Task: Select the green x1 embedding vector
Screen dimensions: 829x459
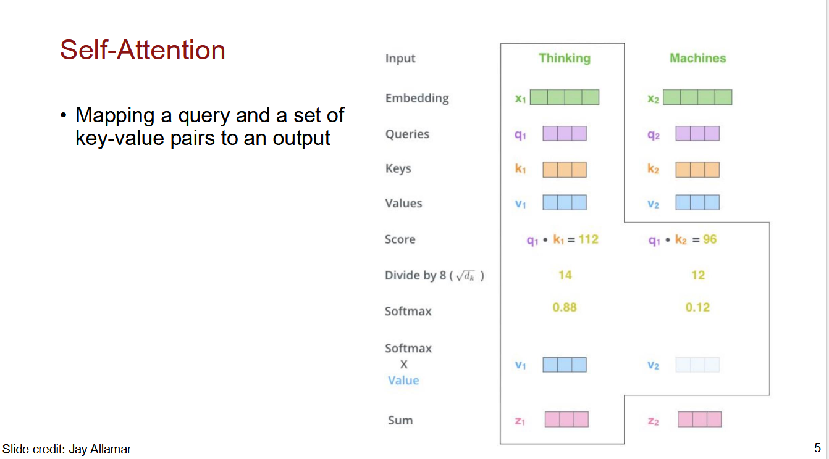Action: point(565,97)
